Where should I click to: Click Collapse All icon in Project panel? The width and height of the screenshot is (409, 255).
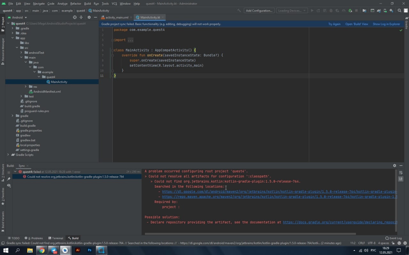(81, 17)
